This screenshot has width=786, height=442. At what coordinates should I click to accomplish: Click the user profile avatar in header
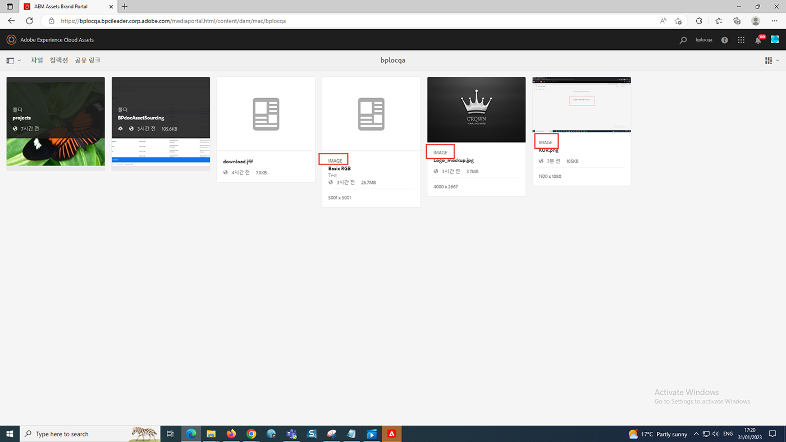tap(775, 40)
